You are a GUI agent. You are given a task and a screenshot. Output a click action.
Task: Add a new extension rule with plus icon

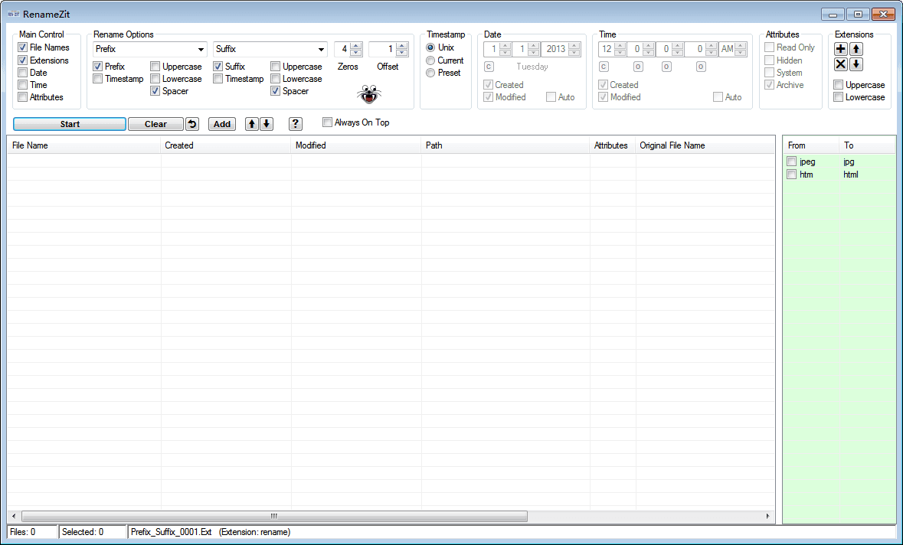click(x=841, y=49)
